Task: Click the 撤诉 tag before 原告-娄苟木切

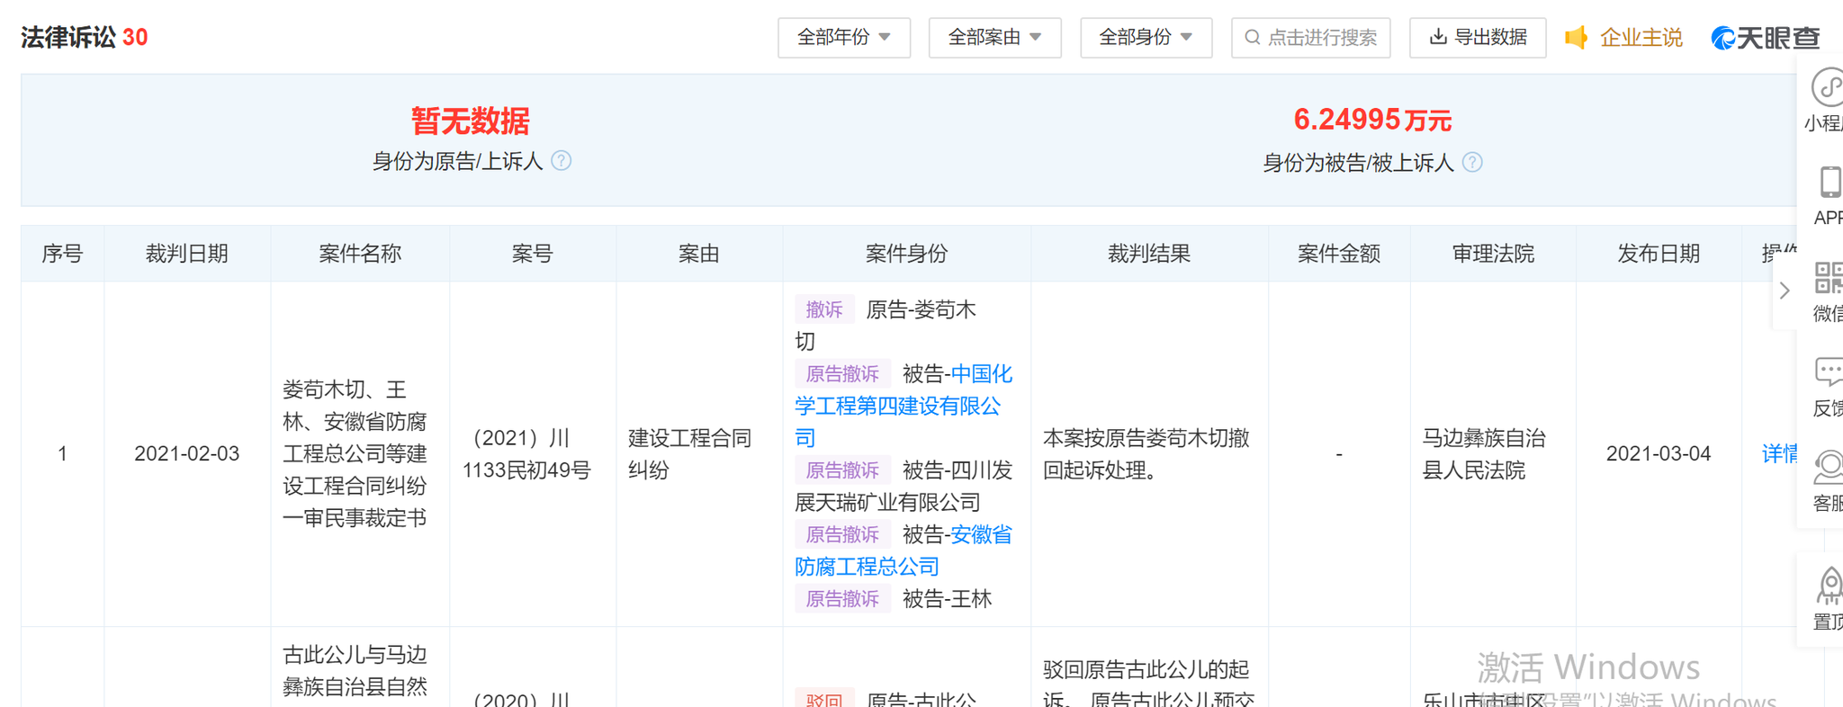Action: [824, 309]
